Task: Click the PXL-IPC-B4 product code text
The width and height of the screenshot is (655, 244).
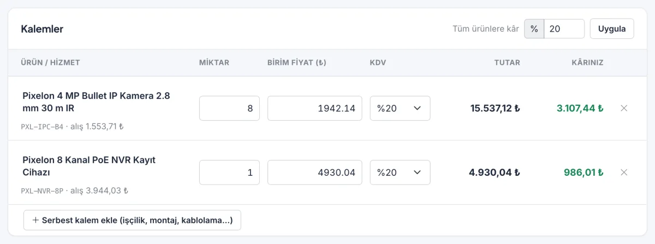Action: 42,127
